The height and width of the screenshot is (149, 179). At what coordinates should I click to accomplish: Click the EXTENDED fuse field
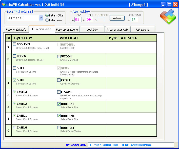point(101,19)
